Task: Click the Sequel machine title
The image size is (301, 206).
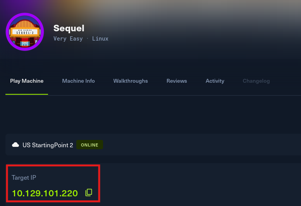Action: (x=69, y=28)
